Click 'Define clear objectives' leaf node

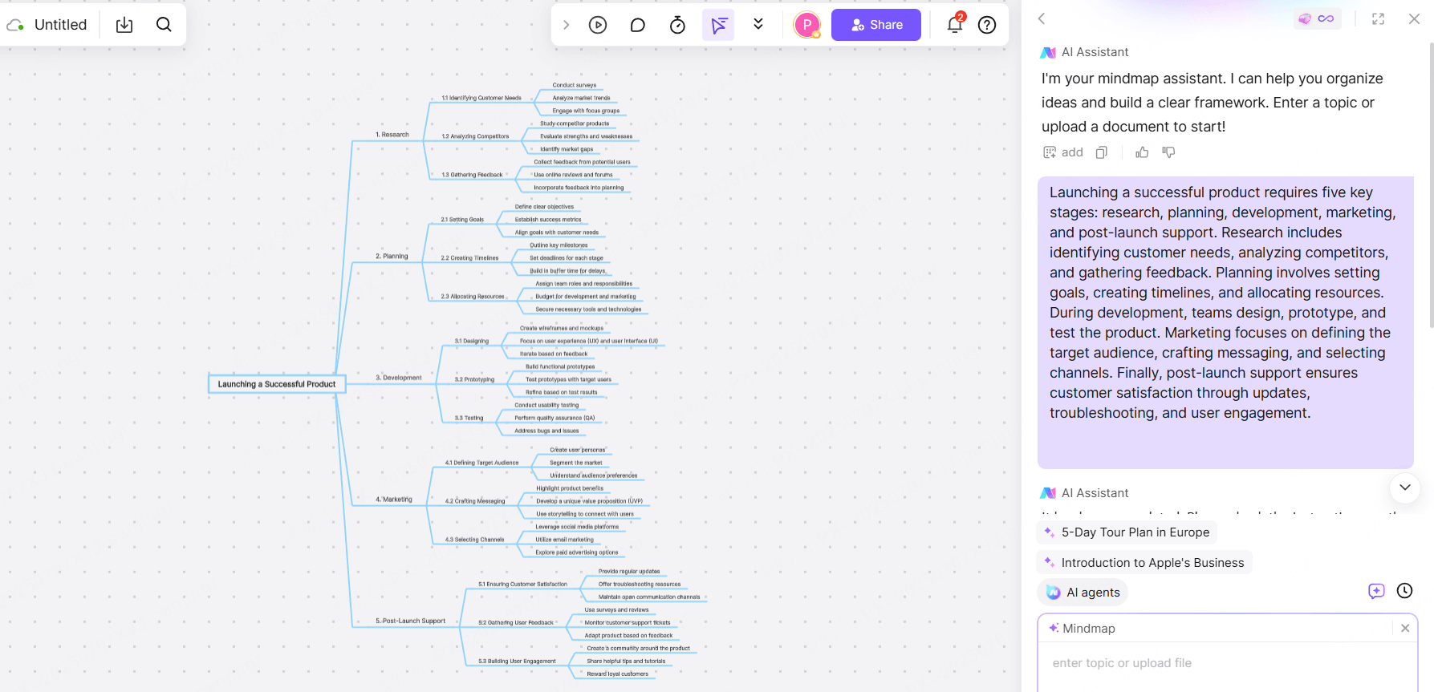click(544, 207)
